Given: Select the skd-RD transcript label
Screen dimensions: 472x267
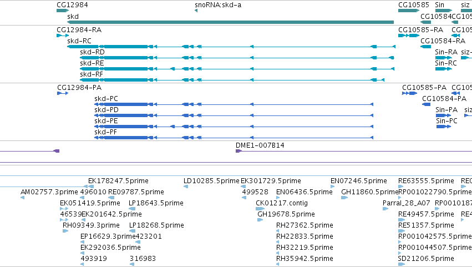Looking at the screenshot, I should pyautogui.click(x=92, y=52).
